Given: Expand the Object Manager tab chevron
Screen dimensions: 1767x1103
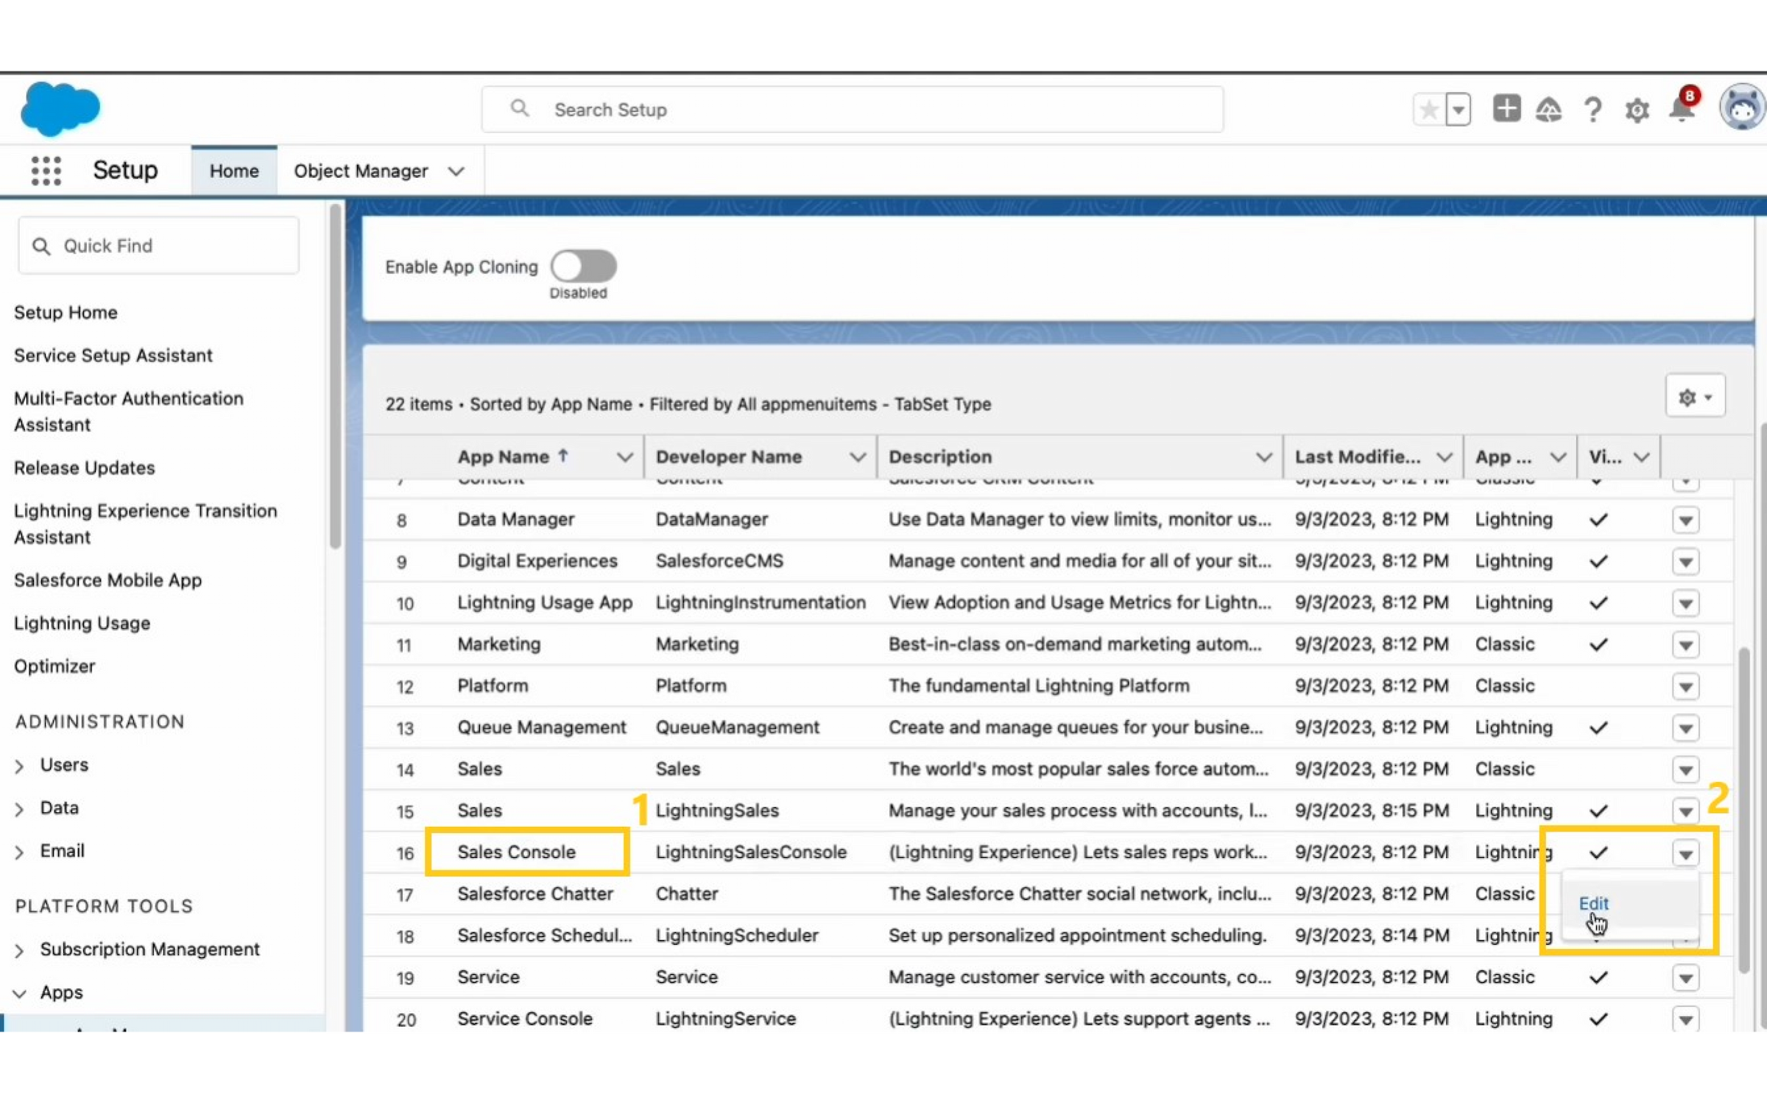Looking at the screenshot, I should pos(456,172).
